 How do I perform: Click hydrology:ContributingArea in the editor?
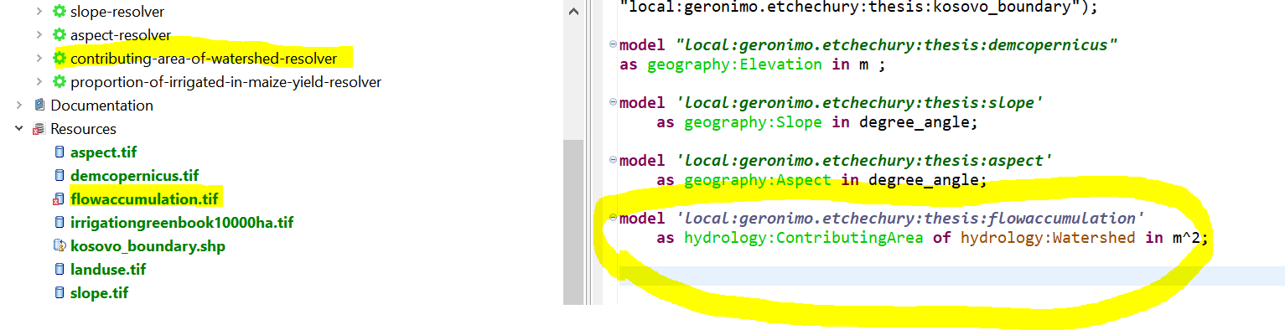tap(803, 239)
